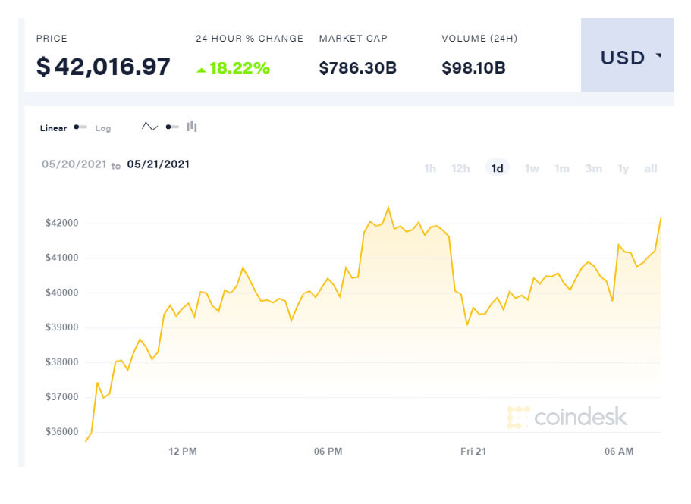The image size is (691, 504).
Task: Show the 1y time range
Action: click(623, 168)
